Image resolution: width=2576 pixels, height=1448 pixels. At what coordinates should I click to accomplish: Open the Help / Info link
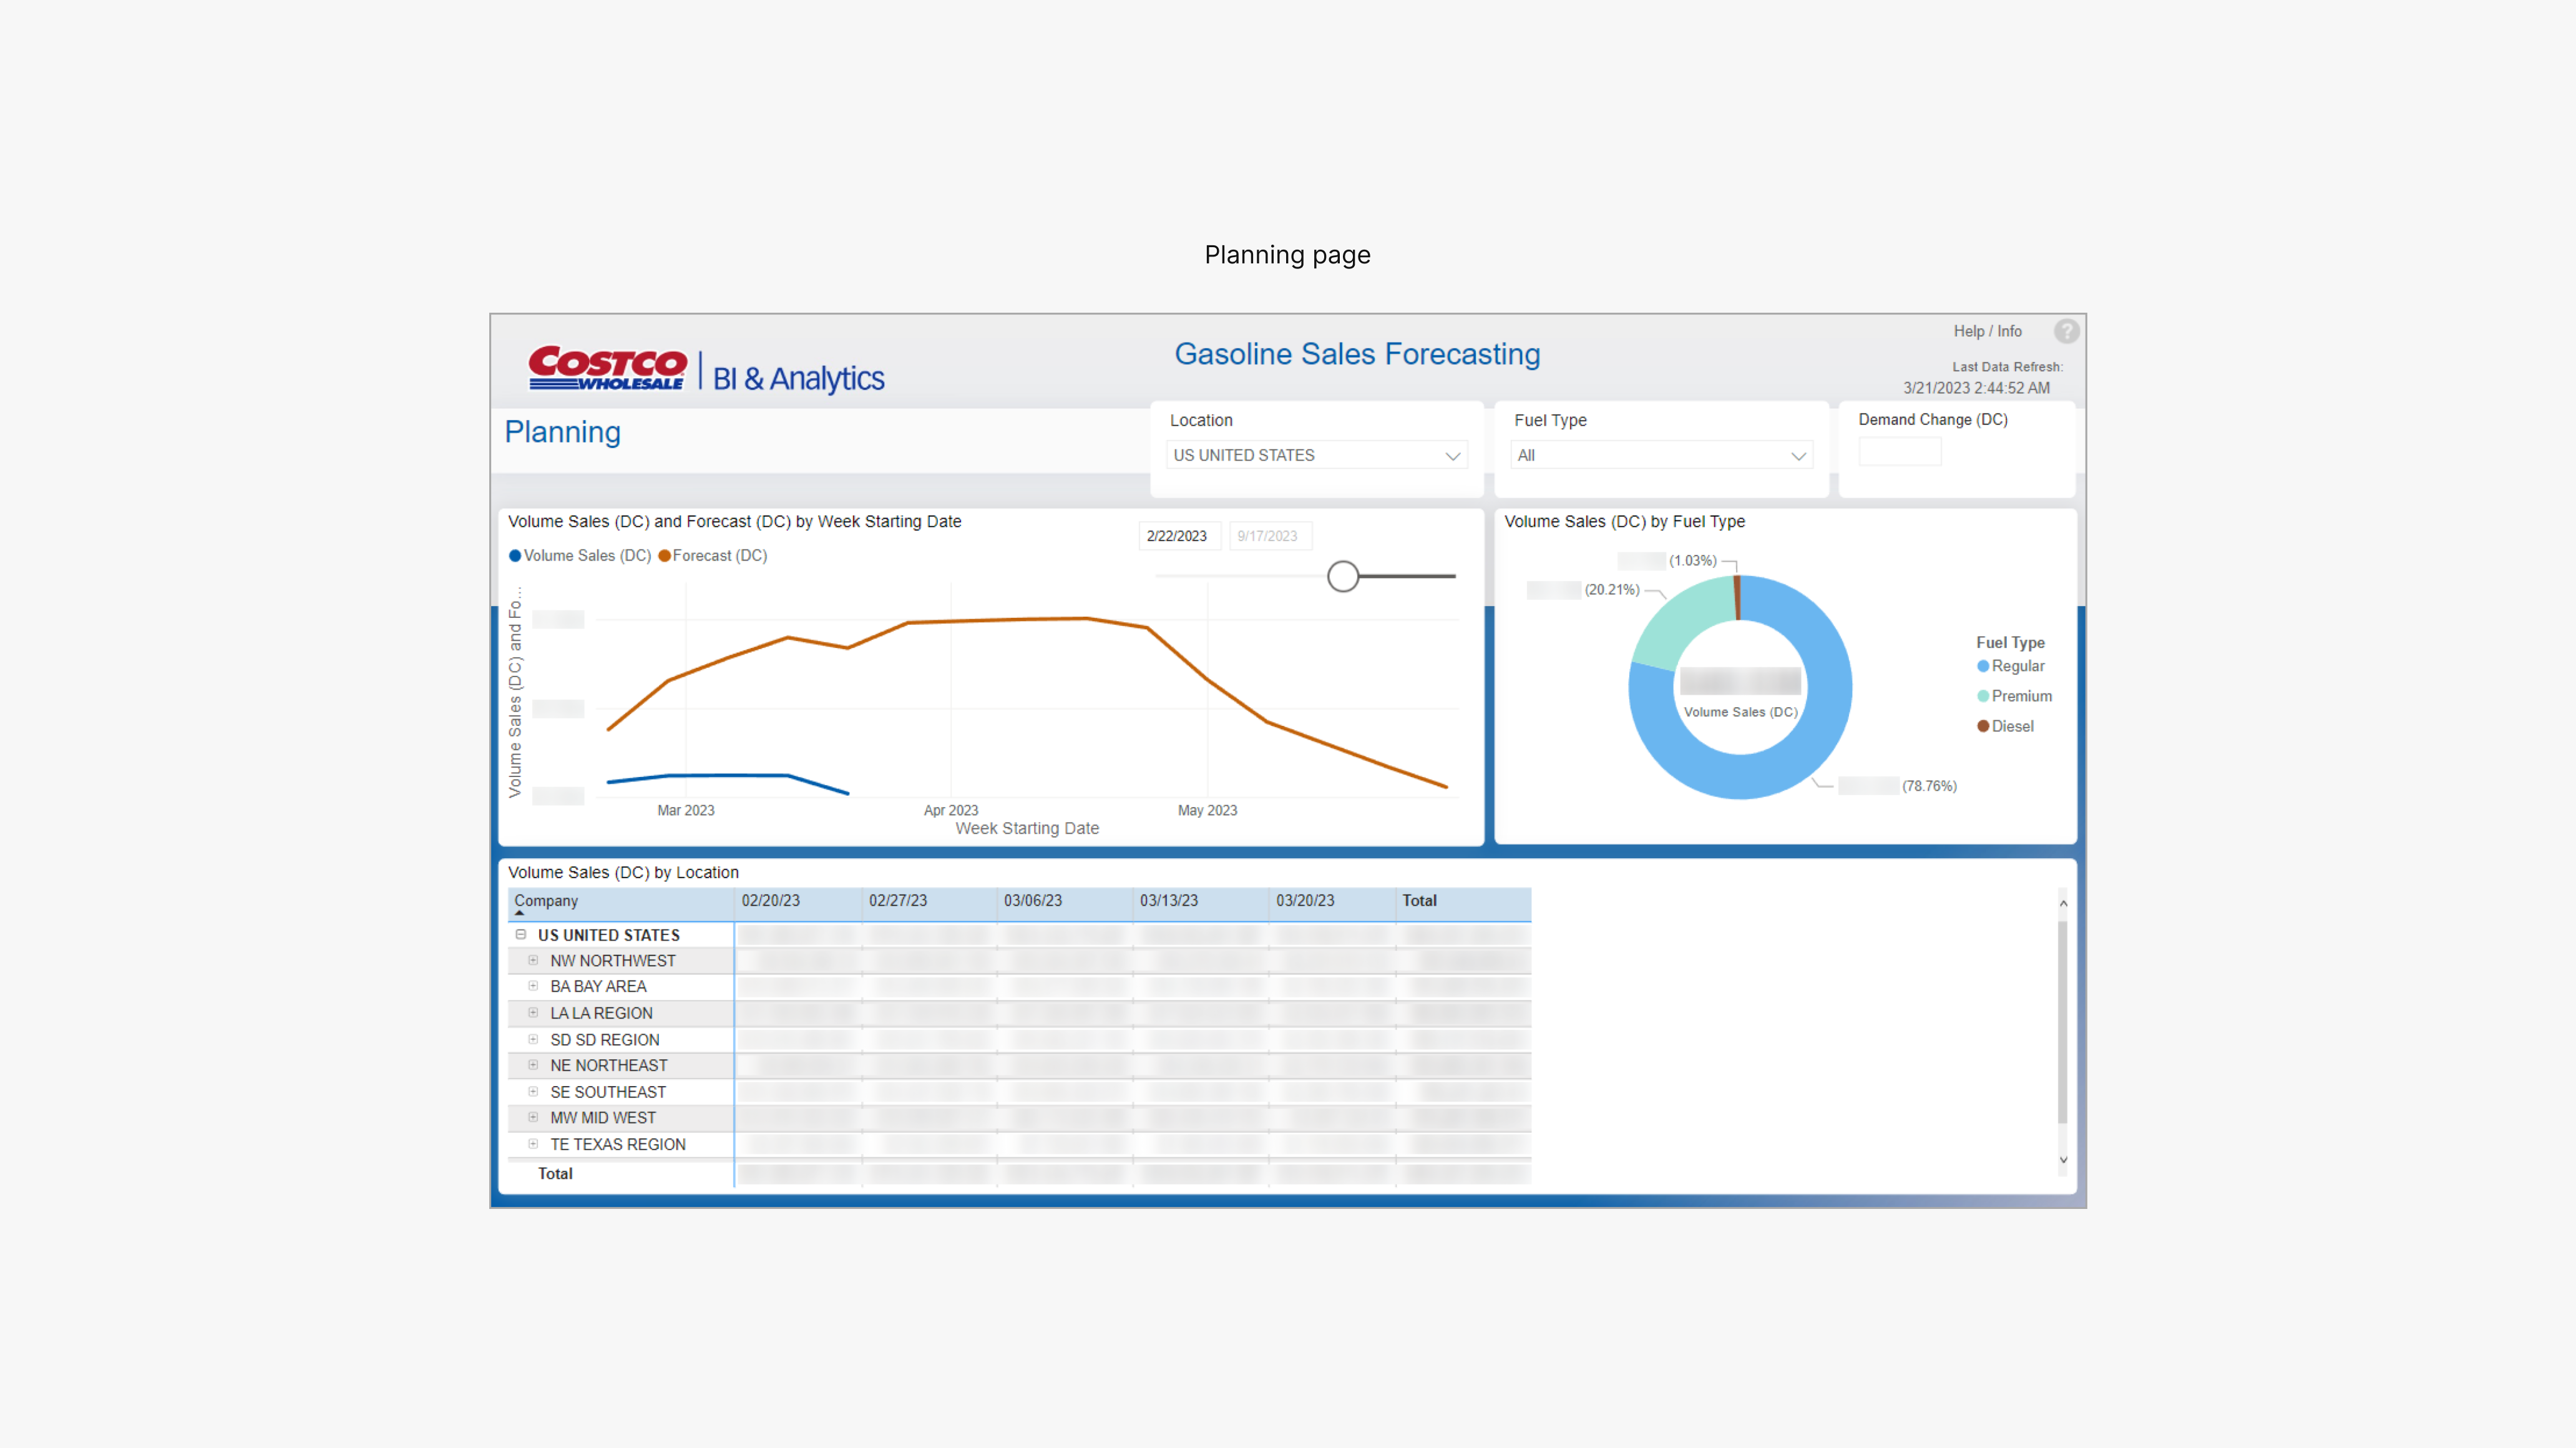(x=1987, y=331)
